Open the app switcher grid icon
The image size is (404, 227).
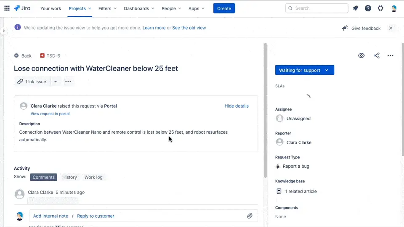(7, 8)
